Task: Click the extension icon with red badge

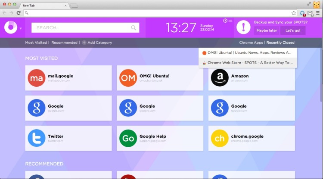Action: pyautogui.click(x=302, y=13)
